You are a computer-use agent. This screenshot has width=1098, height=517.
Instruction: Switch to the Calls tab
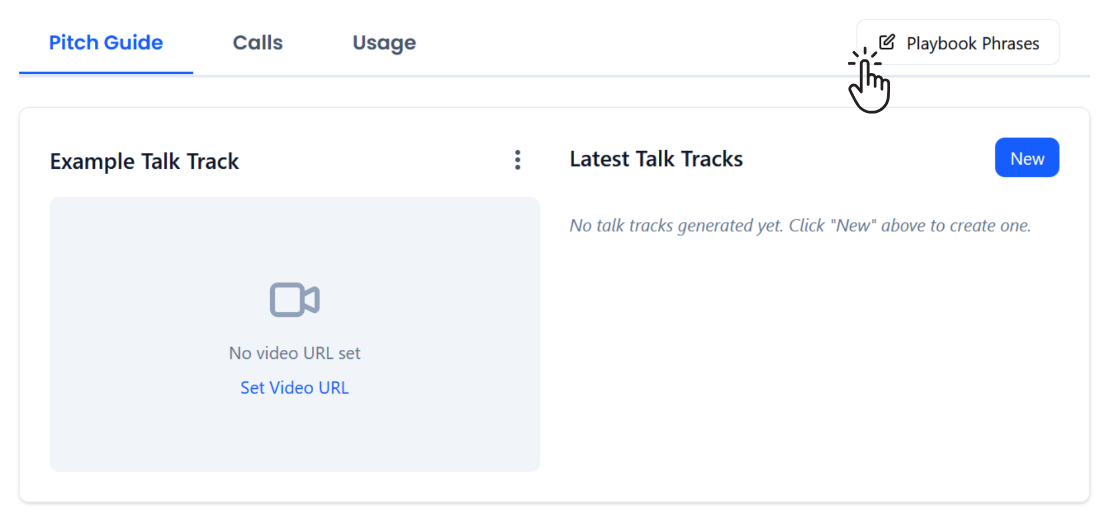257,43
